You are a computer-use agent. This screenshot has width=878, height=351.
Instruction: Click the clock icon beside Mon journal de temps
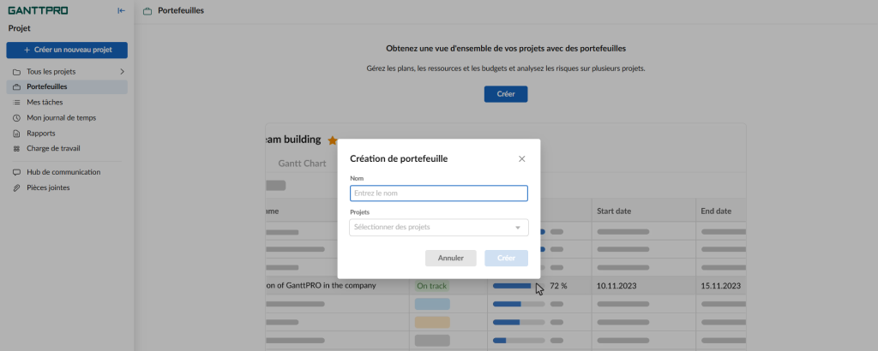[x=16, y=118]
